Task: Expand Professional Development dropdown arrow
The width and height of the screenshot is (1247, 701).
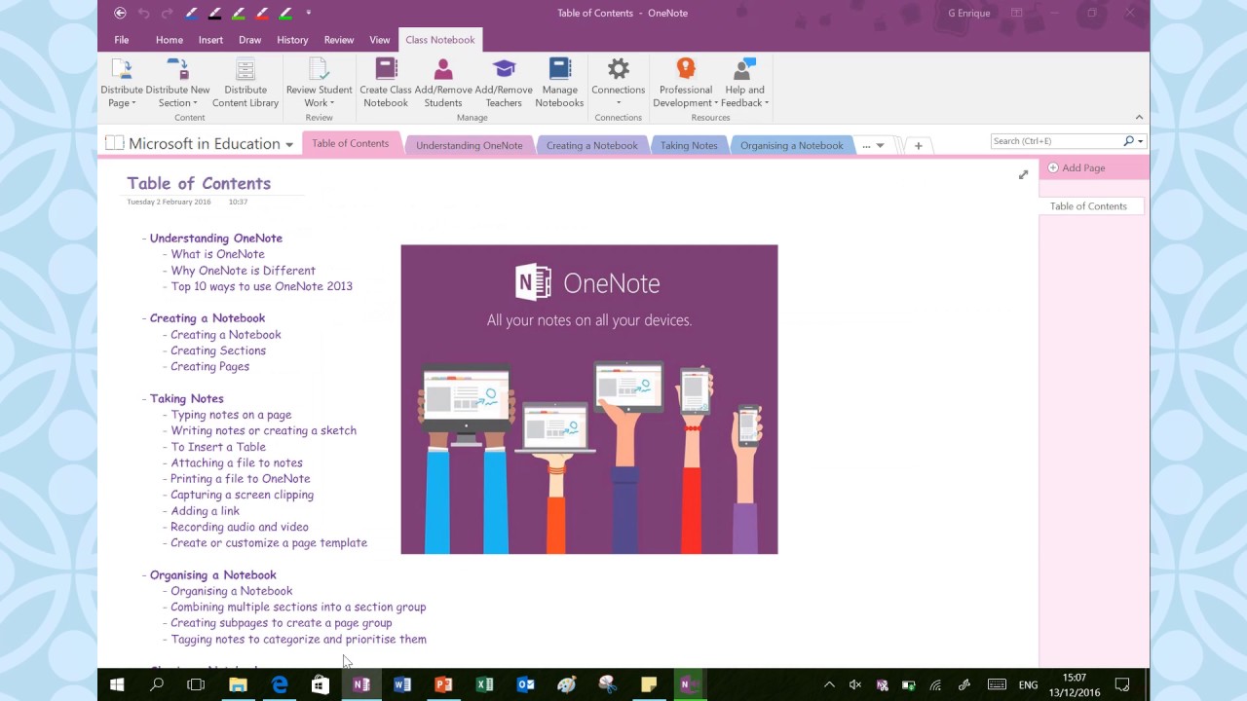Action: click(716, 103)
